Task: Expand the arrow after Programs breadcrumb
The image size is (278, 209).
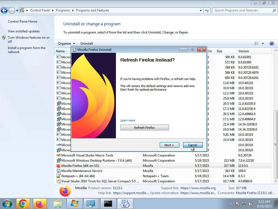Action: tap(73, 11)
